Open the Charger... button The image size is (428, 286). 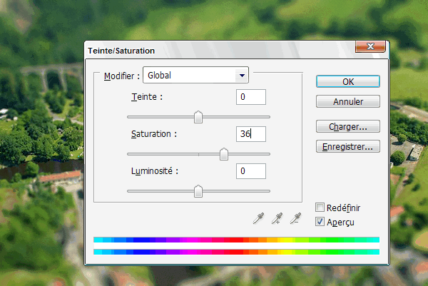pyautogui.click(x=348, y=127)
